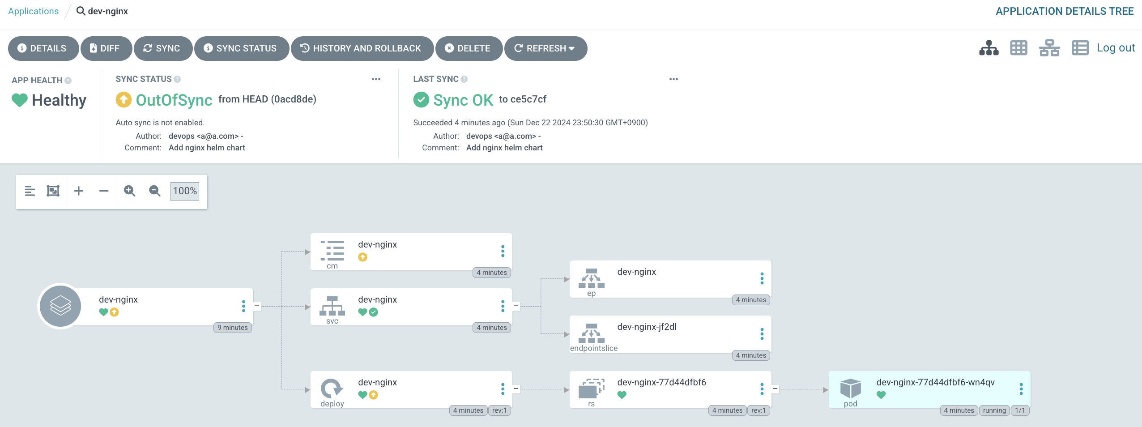
Task: Collapse the dev-nginx application root node
Action: point(257,306)
